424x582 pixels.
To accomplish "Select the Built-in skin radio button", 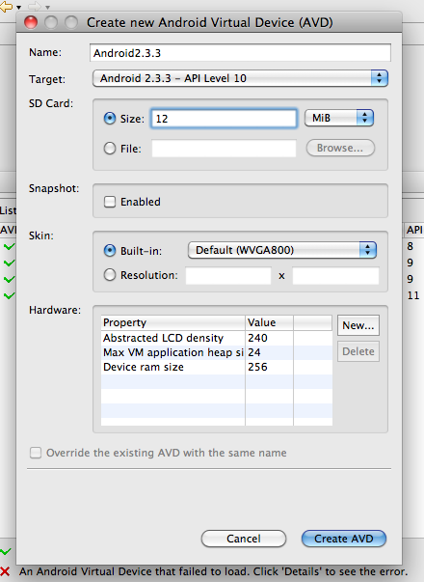I will (x=110, y=251).
